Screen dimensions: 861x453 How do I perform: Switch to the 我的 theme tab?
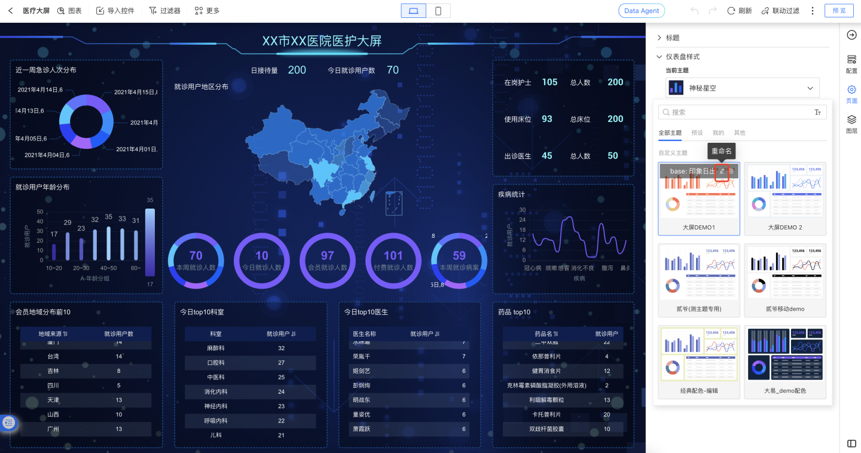(718, 133)
